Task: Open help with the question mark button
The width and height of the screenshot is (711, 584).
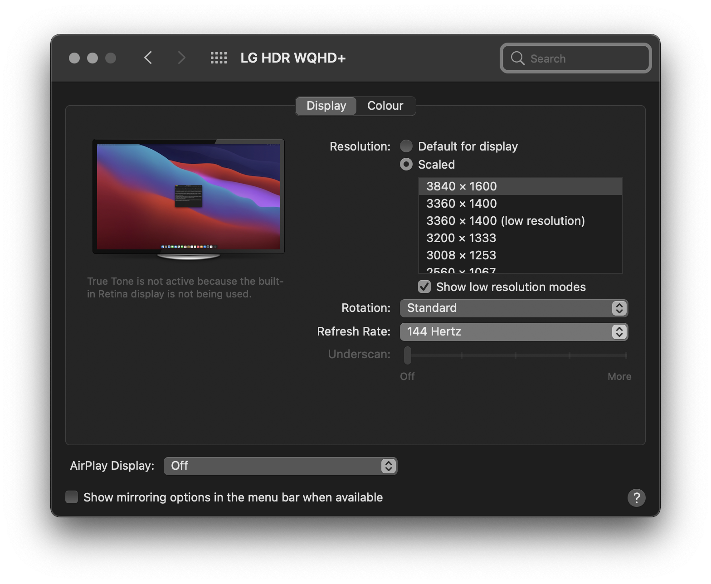Action: (x=636, y=497)
